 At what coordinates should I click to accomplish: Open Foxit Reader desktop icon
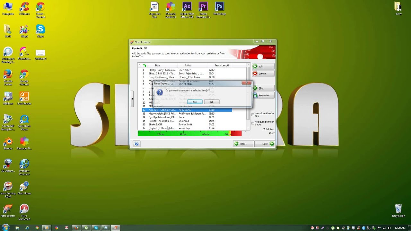(24, 98)
